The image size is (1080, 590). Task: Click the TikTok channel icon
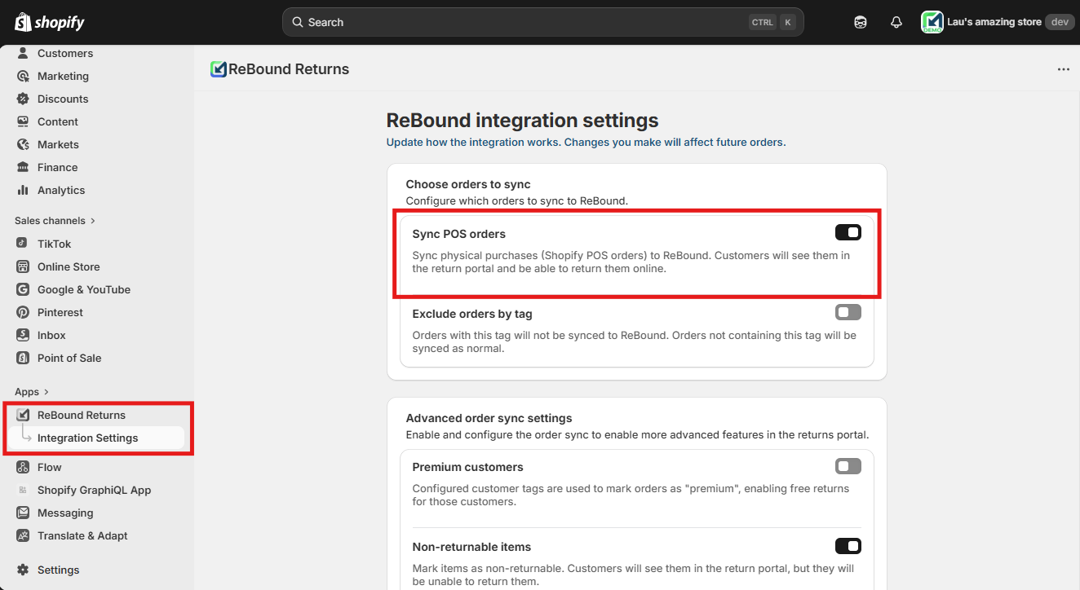coord(23,244)
